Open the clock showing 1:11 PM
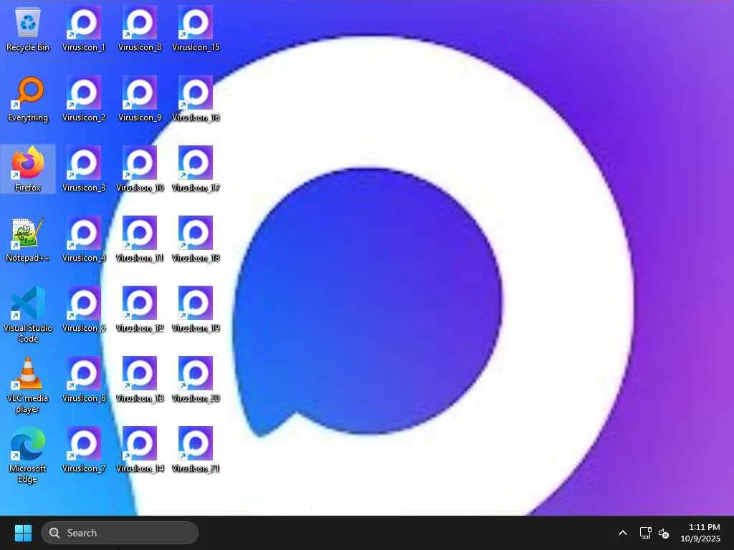 (700, 533)
